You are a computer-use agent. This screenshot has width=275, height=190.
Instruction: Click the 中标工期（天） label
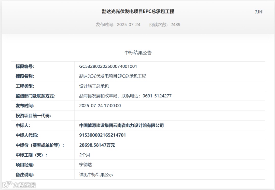32,155
